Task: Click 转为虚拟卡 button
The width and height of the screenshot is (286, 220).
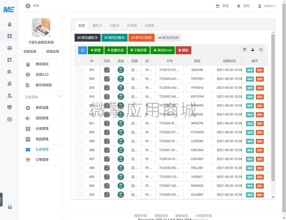Action: pos(88,38)
